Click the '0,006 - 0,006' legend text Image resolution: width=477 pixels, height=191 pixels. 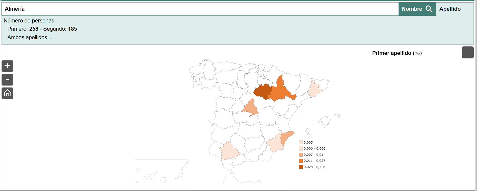(314, 148)
